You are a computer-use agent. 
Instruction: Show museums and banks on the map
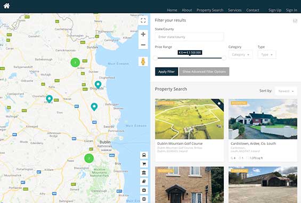point(144,173)
